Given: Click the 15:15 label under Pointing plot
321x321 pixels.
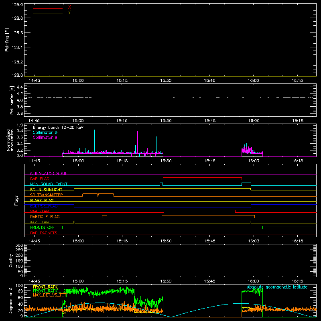Looking at the screenshot, I should pyautogui.click(x=122, y=81).
